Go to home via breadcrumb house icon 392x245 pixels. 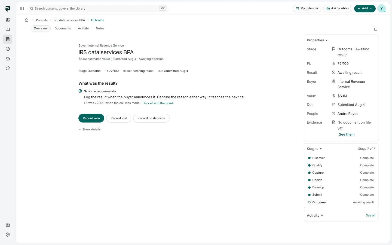tap(27, 20)
